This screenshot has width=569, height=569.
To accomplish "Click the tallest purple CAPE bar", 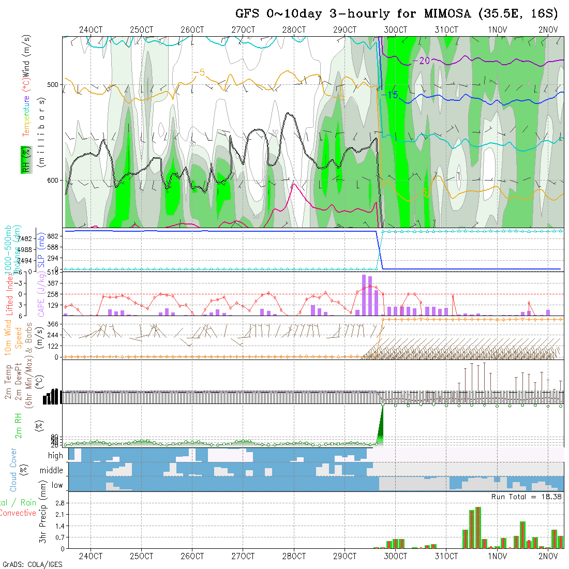I will coord(364,295).
